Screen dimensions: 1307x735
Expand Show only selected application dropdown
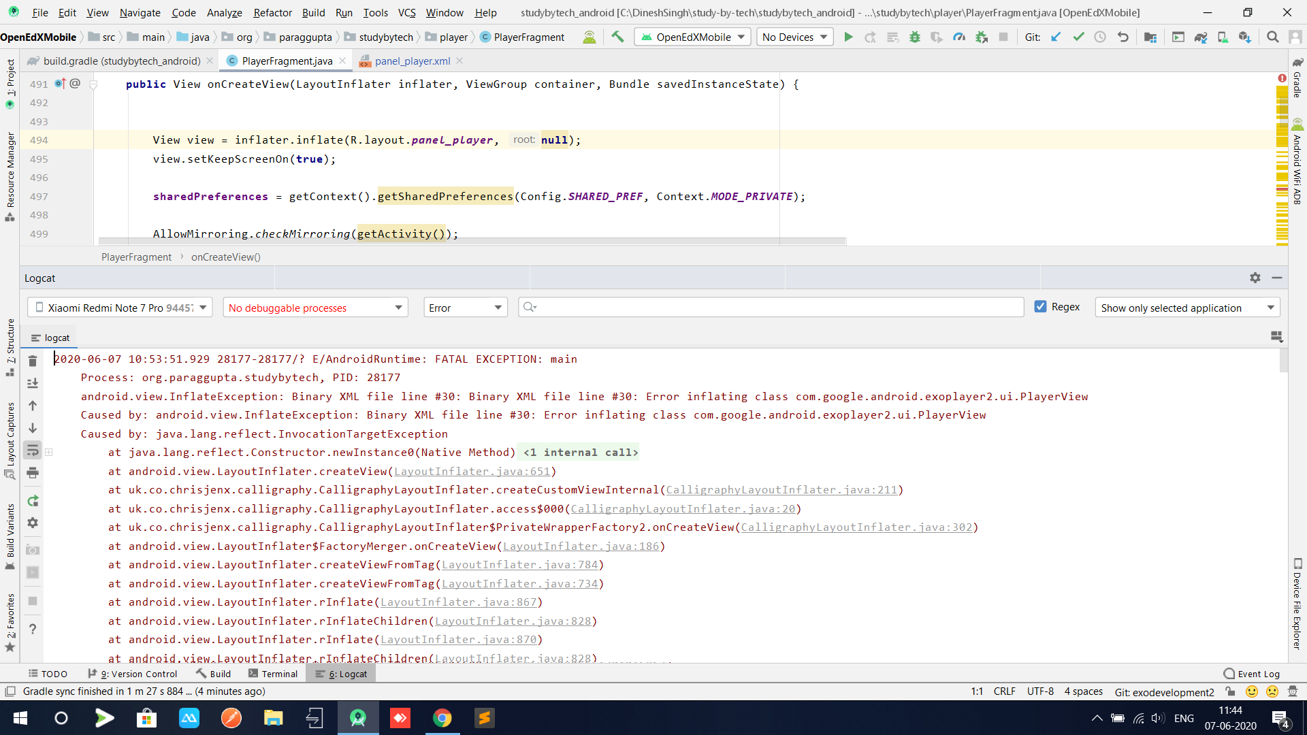[x=1187, y=308]
